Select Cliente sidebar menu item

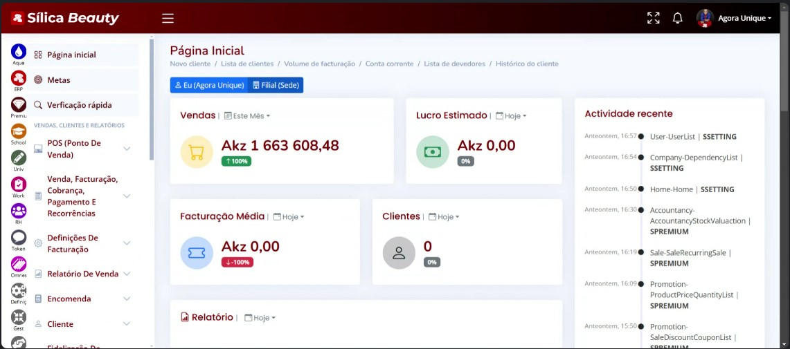tap(82, 324)
